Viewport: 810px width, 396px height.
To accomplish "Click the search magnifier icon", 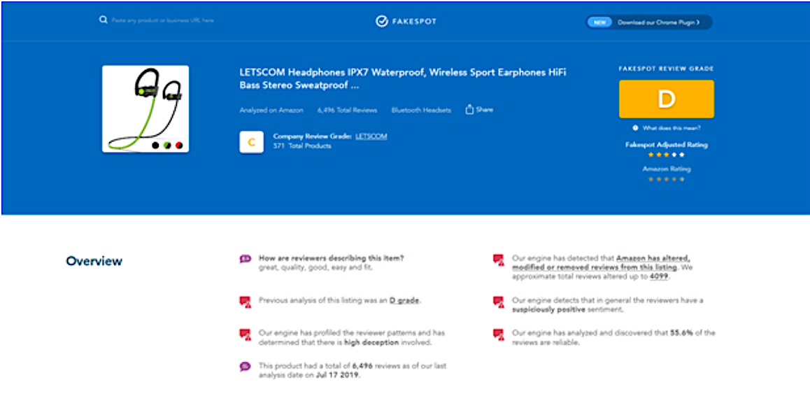I will click(103, 20).
